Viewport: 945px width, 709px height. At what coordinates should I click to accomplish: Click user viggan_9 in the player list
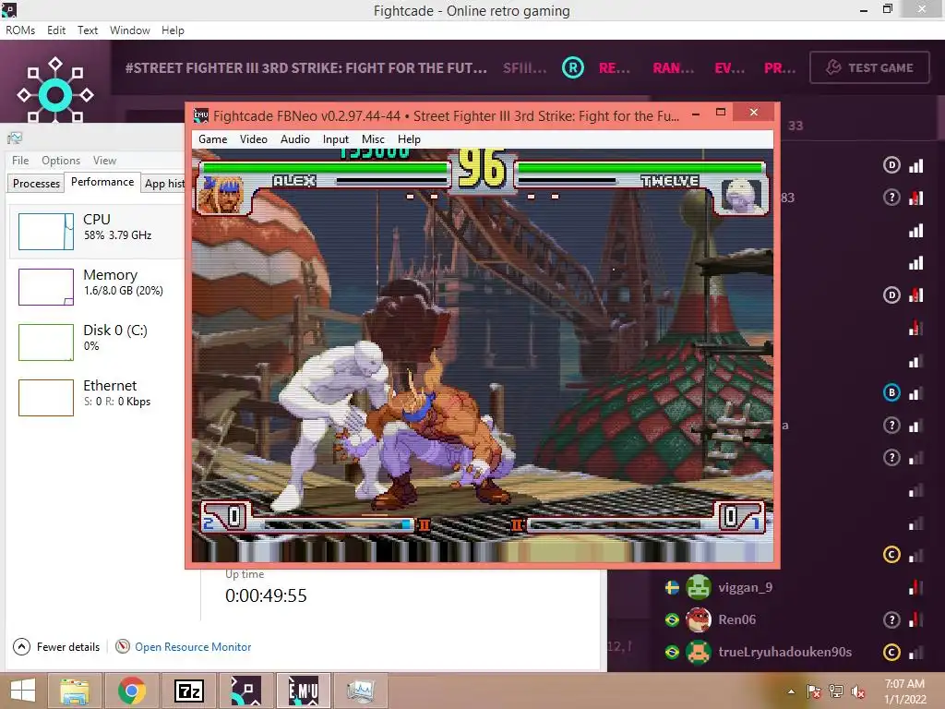tap(745, 587)
